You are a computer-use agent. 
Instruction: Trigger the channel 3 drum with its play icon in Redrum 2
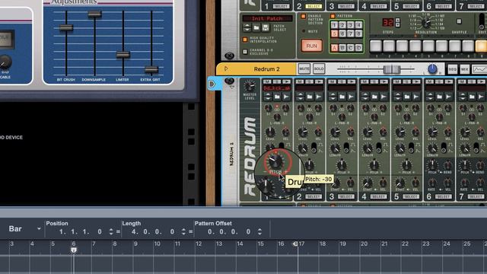pos(352,81)
